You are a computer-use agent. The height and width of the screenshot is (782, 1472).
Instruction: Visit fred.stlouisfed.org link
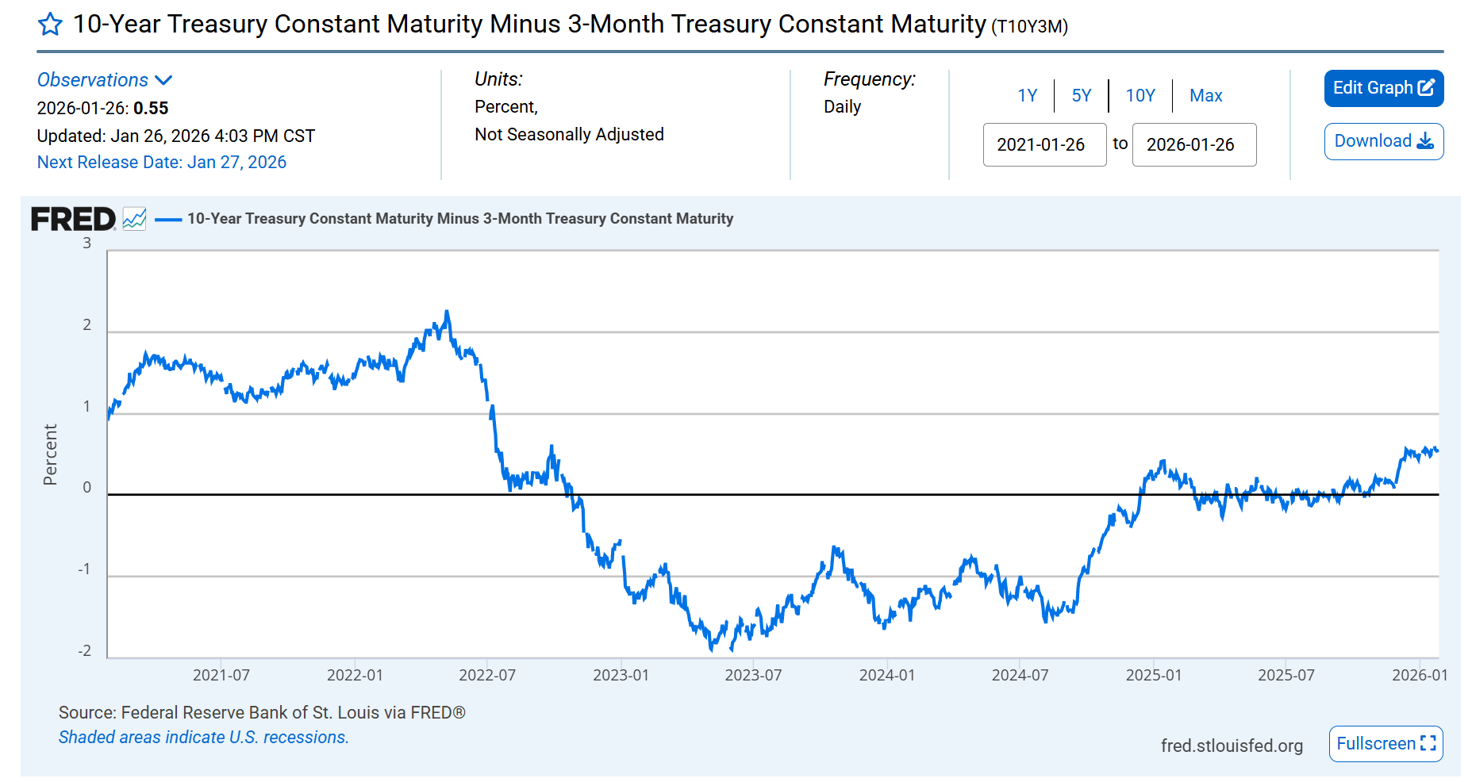tap(1232, 745)
